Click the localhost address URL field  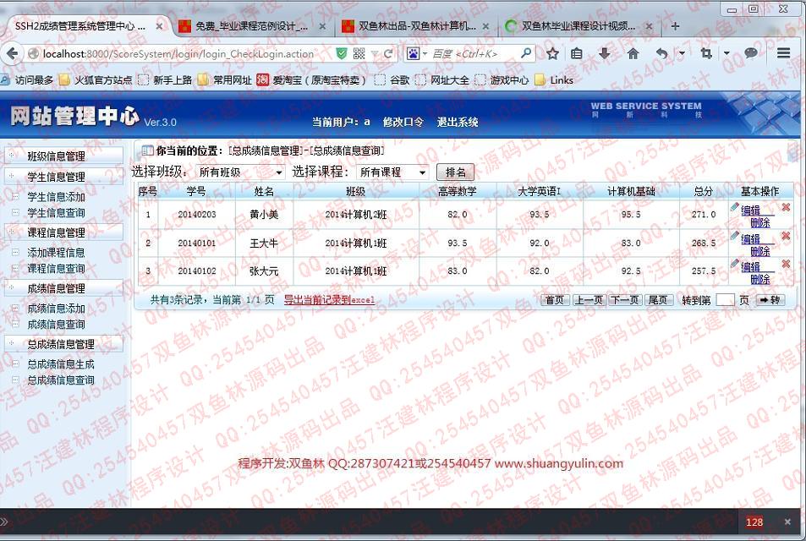pyautogui.click(x=178, y=54)
